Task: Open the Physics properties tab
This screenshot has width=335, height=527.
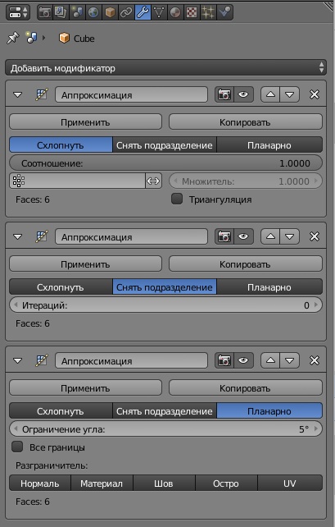Action: point(224,12)
